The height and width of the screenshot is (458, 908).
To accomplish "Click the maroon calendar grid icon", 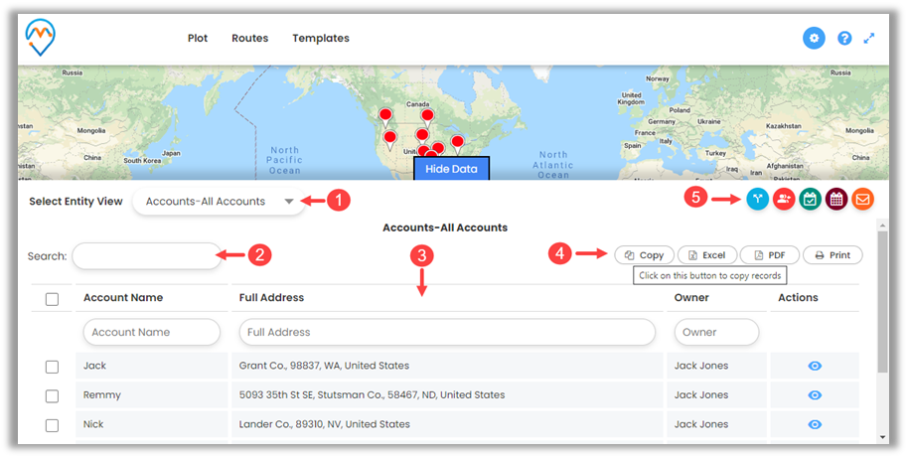I will (835, 199).
